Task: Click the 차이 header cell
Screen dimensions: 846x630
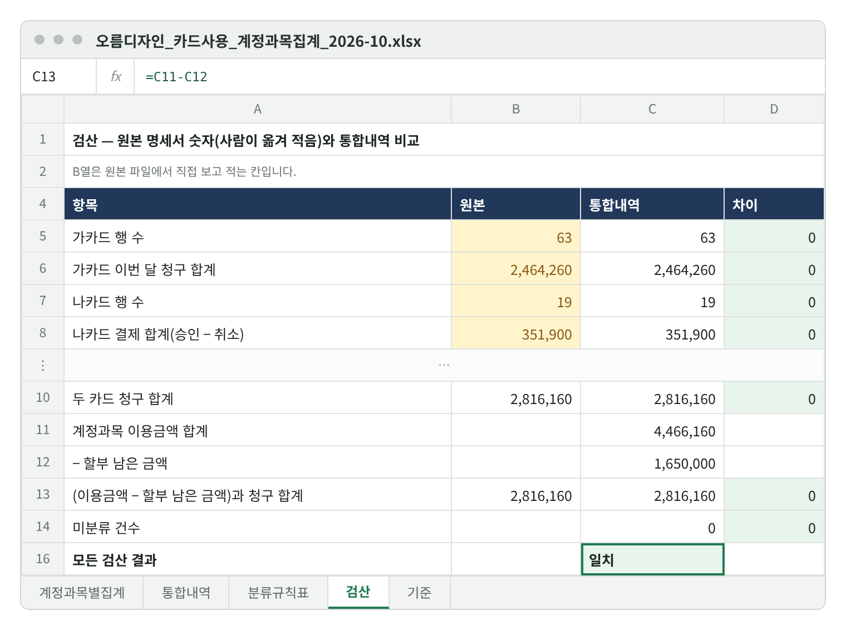Action: point(774,204)
